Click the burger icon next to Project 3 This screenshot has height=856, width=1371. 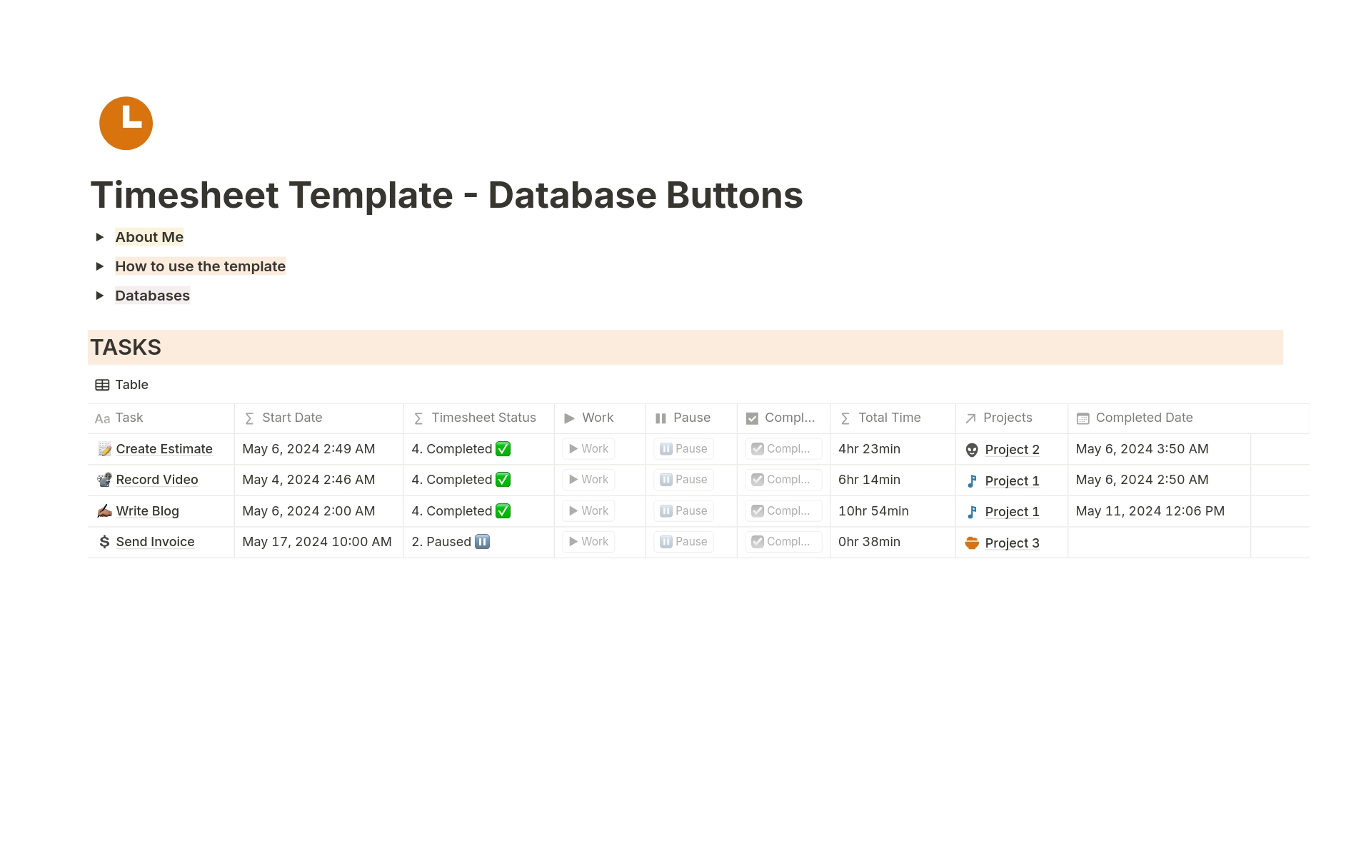(x=972, y=543)
